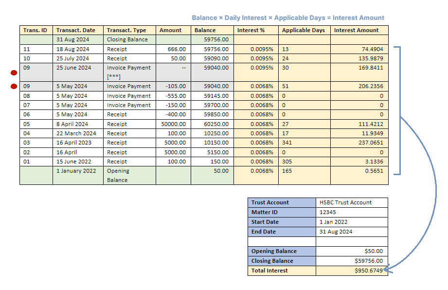The height and width of the screenshot is (290, 448).
Task: Click the Opening Balance type cell
Action: click(x=130, y=176)
